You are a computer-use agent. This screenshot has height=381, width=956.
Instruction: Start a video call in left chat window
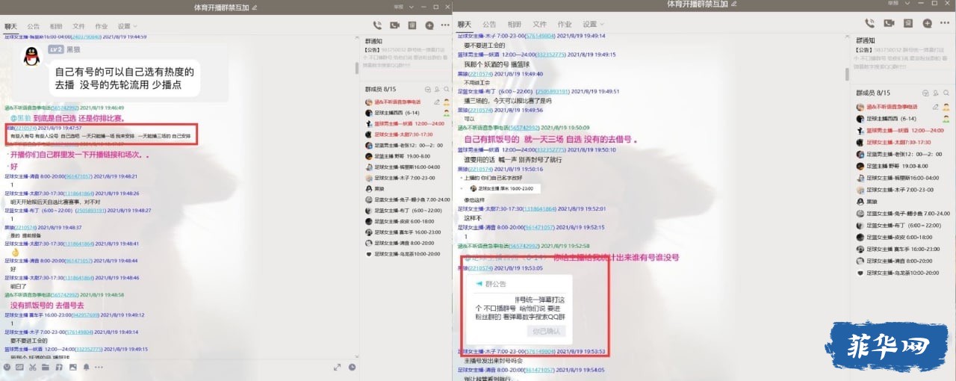(397, 25)
